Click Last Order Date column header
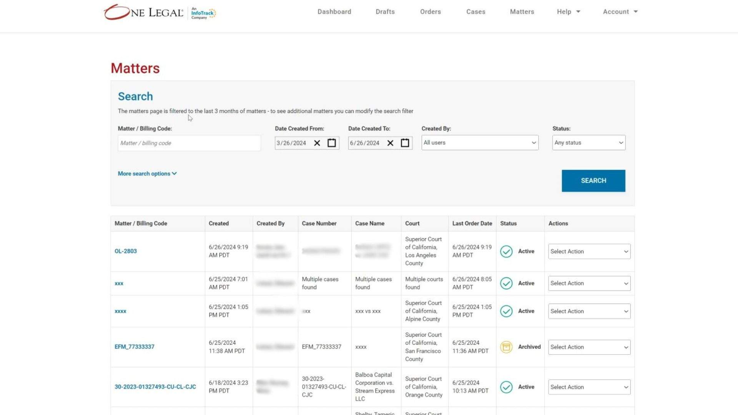The width and height of the screenshot is (738, 415). pyautogui.click(x=472, y=224)
